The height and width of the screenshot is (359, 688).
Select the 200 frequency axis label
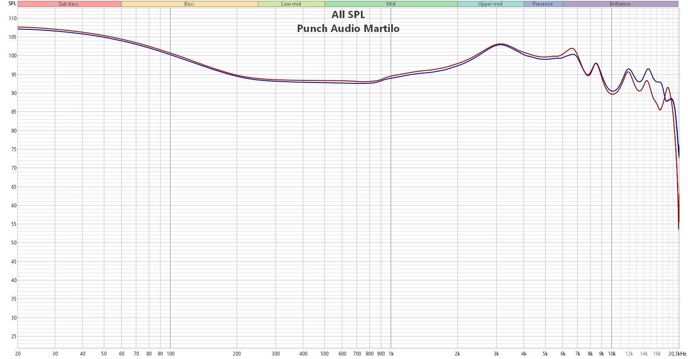237,354
